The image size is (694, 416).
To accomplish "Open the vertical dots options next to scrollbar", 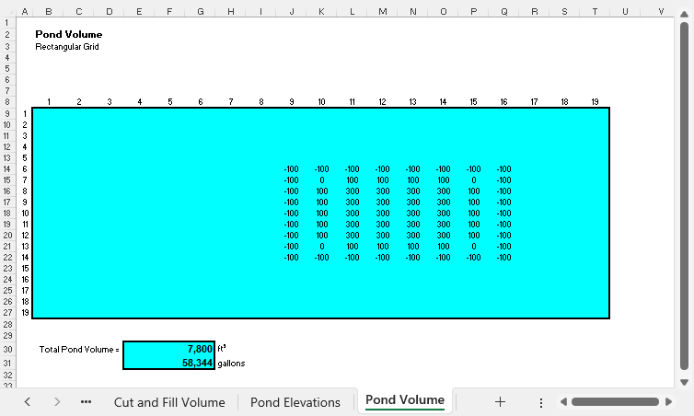I will 541,402.
